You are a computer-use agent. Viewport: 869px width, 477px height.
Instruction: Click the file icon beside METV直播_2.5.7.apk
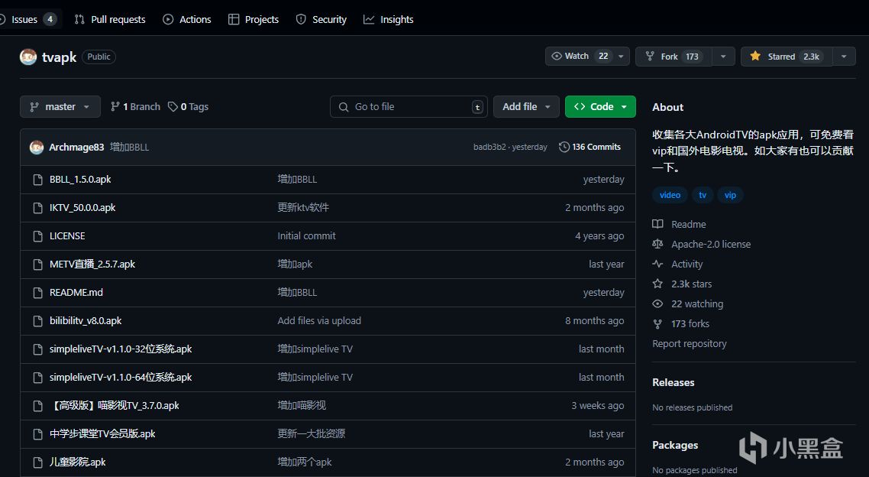click(37, 264)
